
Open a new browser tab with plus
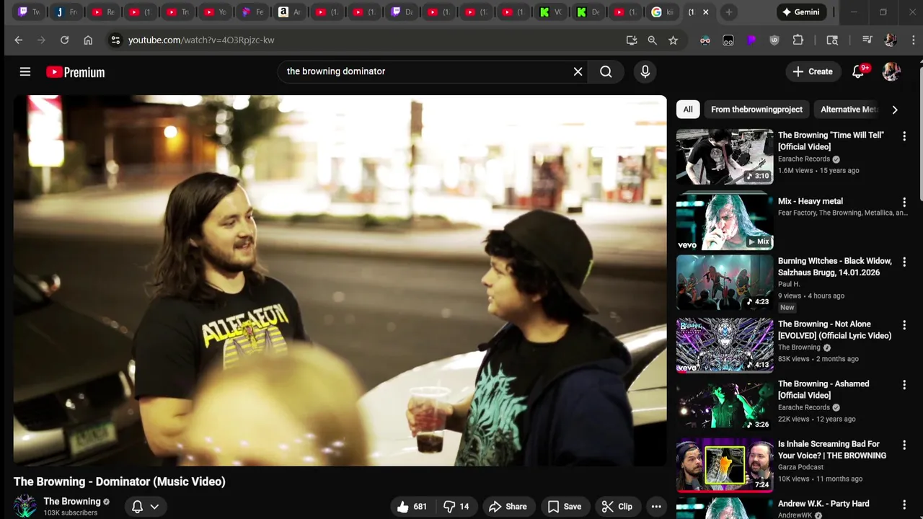tap(728, 12)
